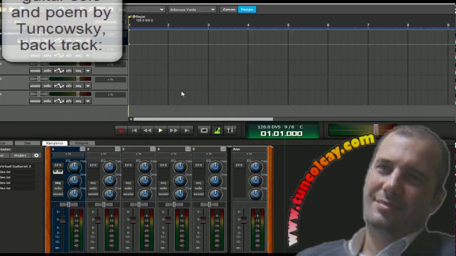Click the channel 5 header icon in mixer

[x=223, y=149]
